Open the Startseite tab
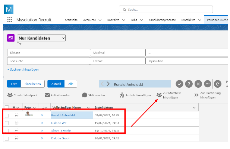Screen dimensions: 230x149 click(72, 20)
